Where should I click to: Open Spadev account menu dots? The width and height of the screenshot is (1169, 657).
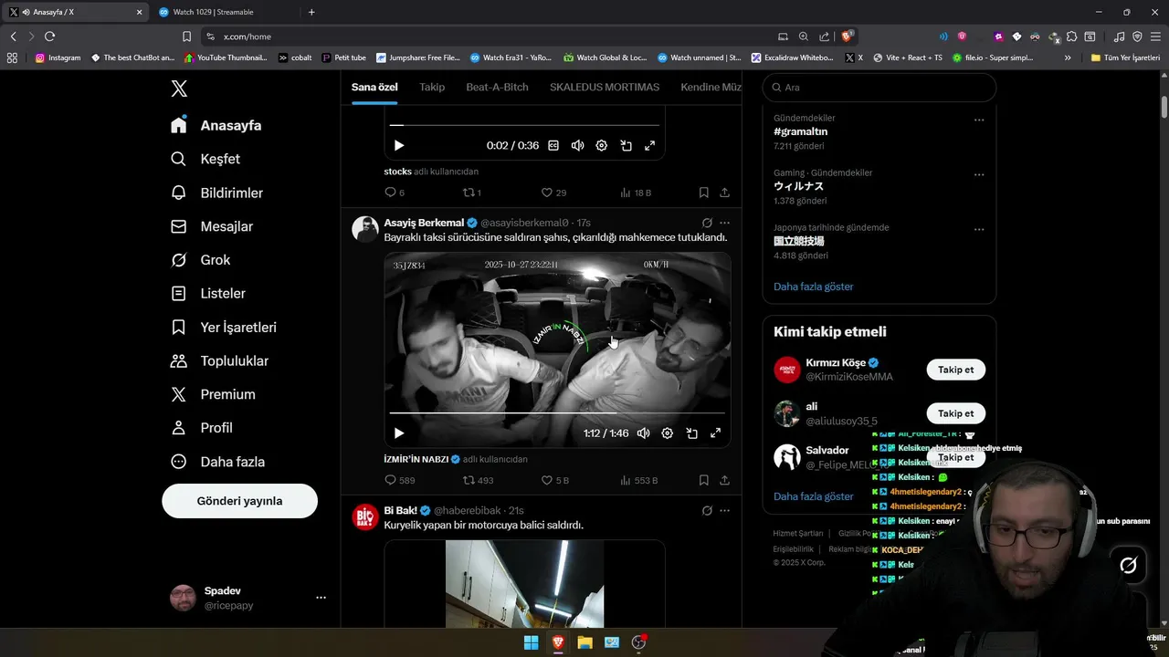pyautogui.click(x=321, y=598)
